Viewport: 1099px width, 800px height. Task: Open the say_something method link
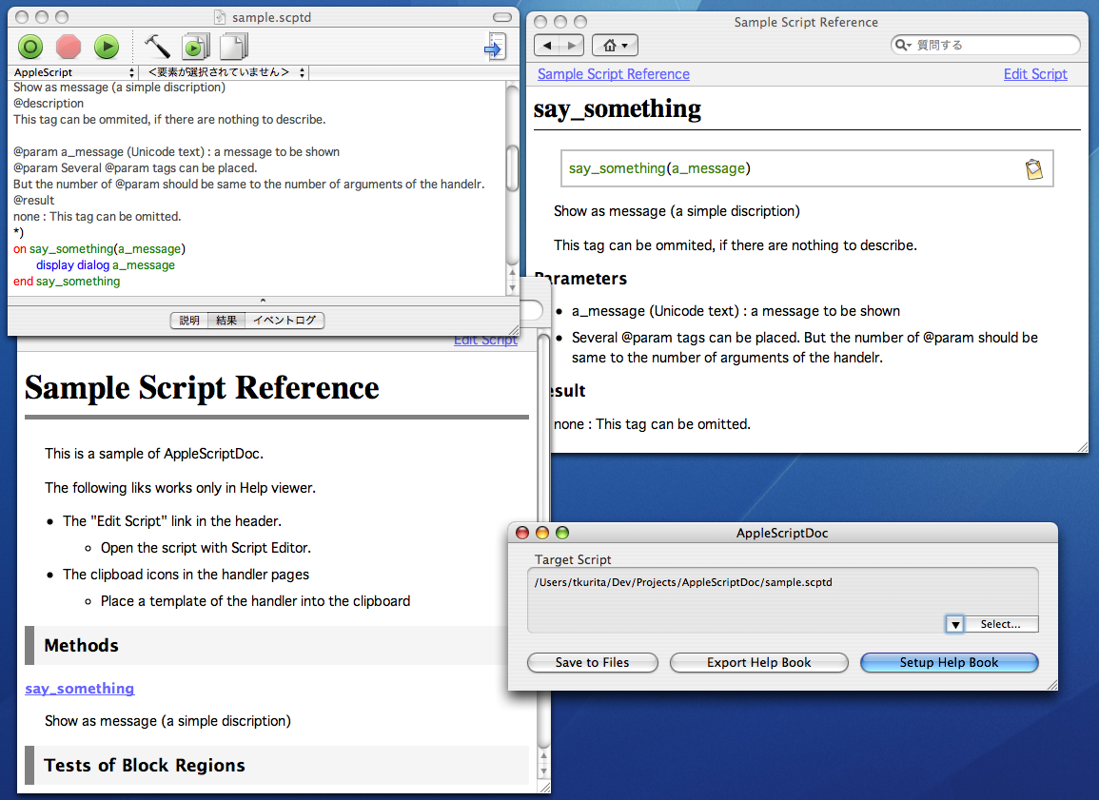tap(80, 689)
